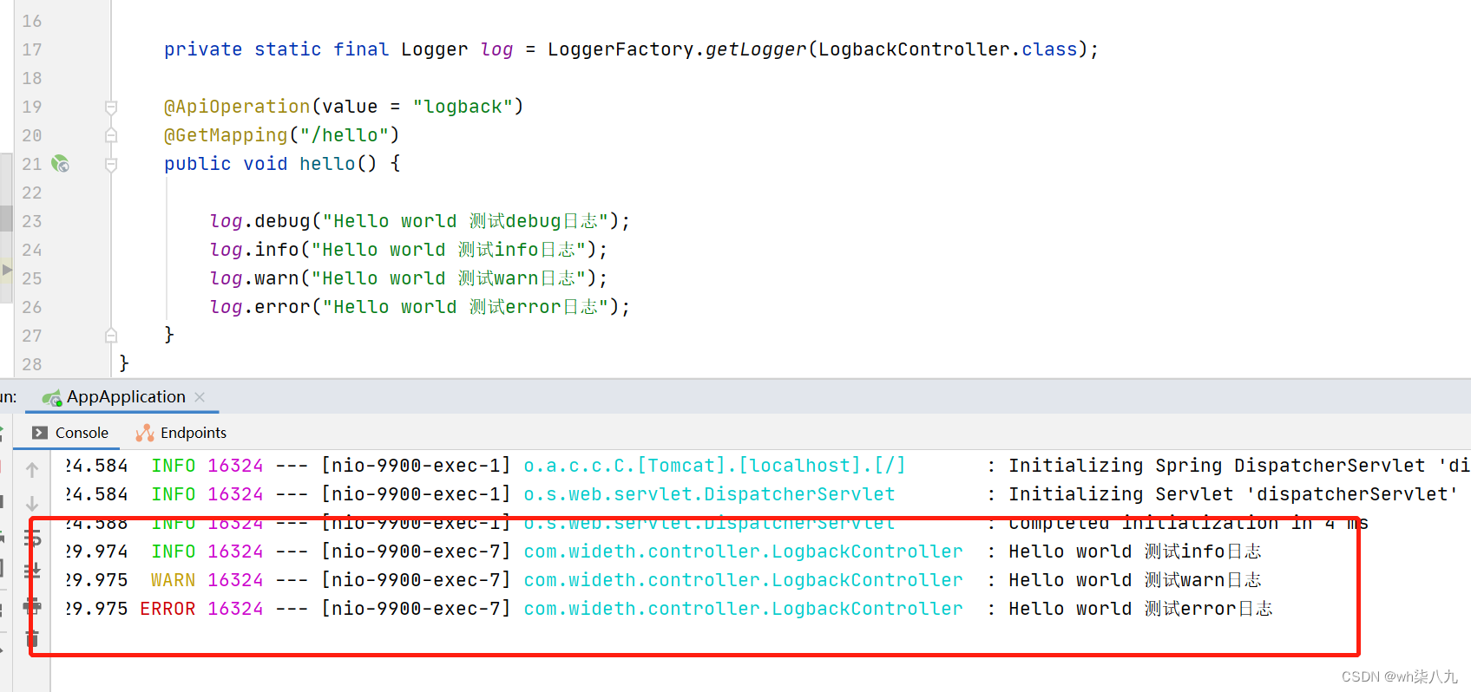Click the log.debug statement on line 23

[x=419, y=221]
